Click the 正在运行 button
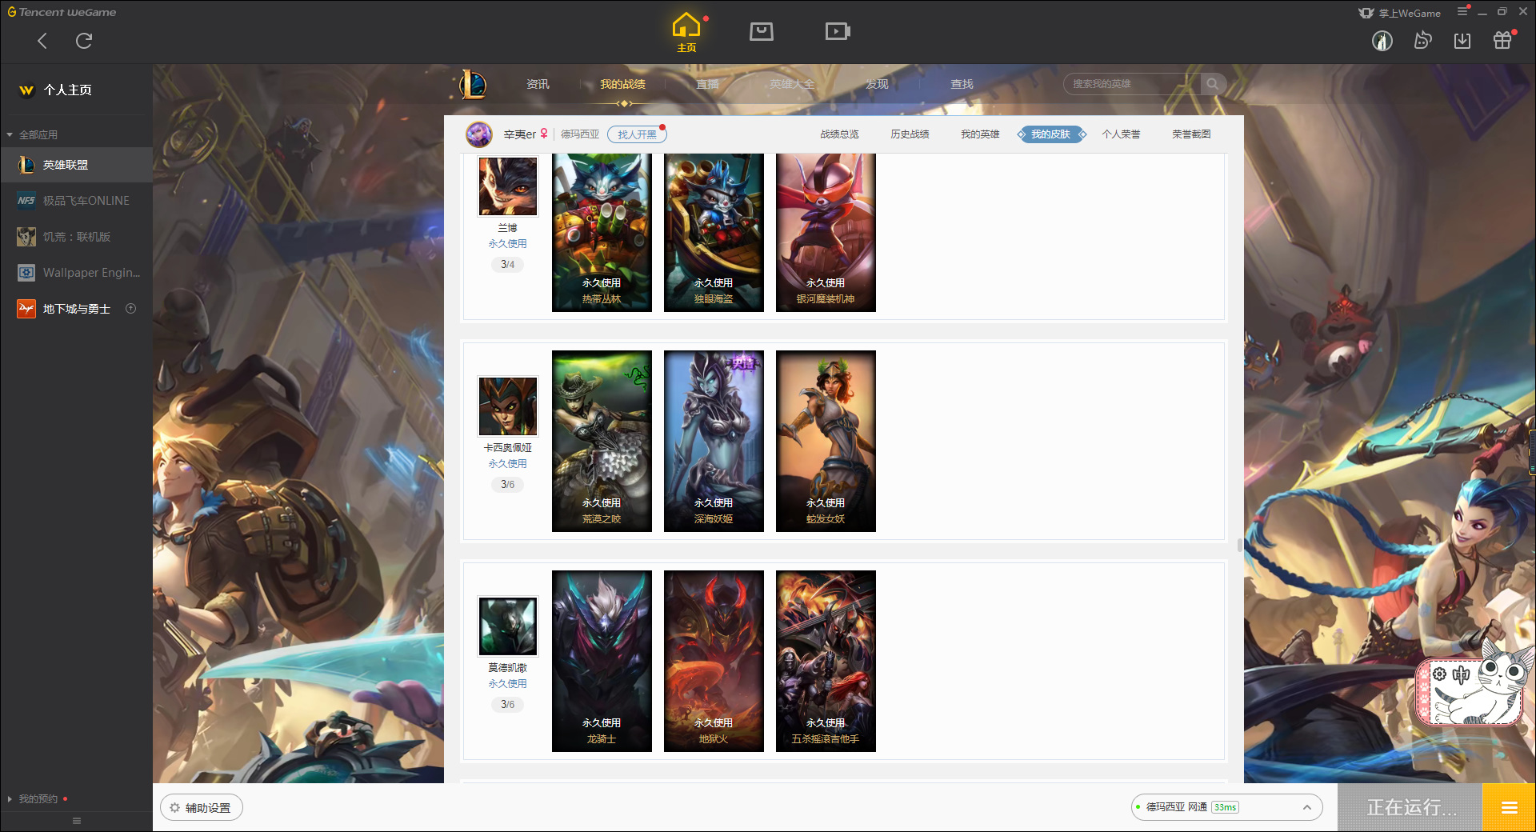The image size is (1536, 832). [x=1410, y=808]
